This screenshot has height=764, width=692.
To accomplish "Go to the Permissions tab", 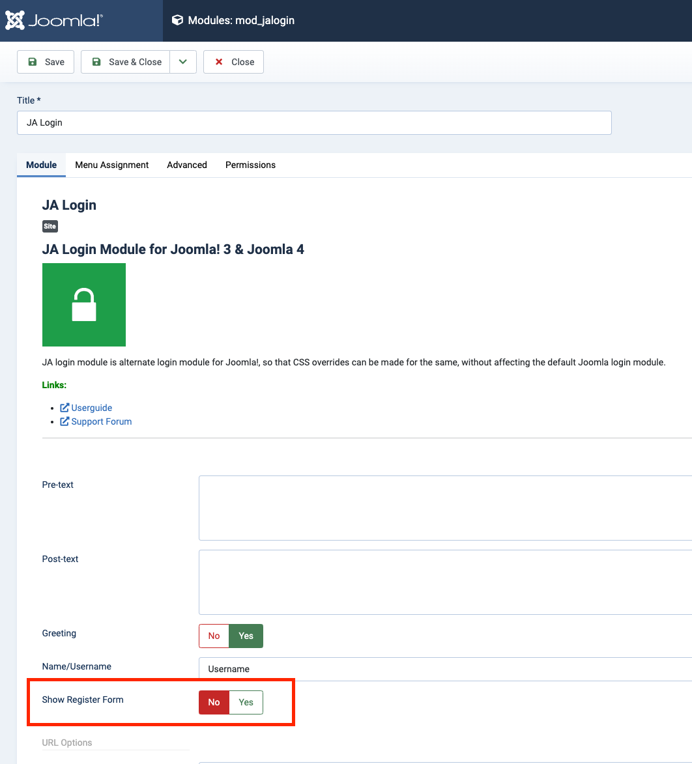I will tap(250, 165).
